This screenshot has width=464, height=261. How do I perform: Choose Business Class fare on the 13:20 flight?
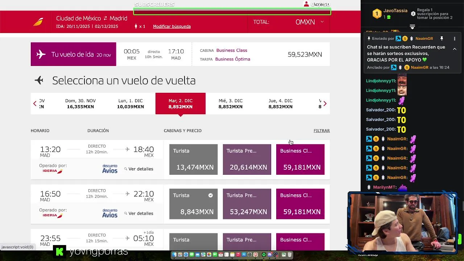coord(301,159)
